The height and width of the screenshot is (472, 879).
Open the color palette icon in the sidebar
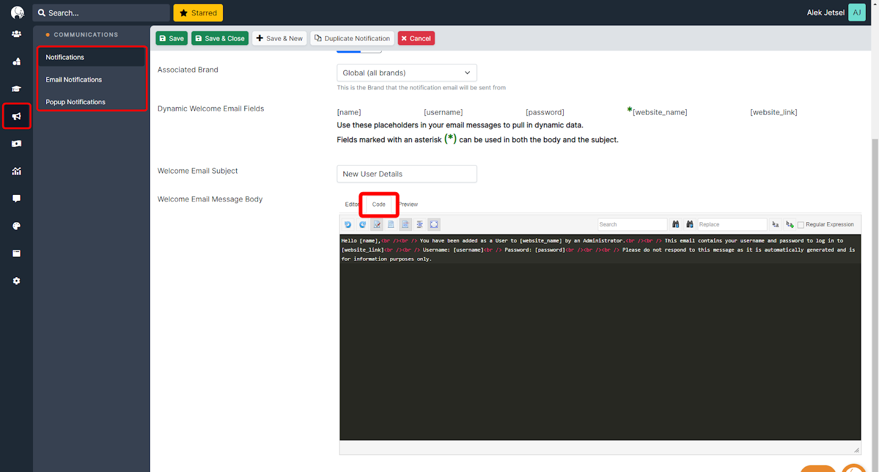(16, 226)
